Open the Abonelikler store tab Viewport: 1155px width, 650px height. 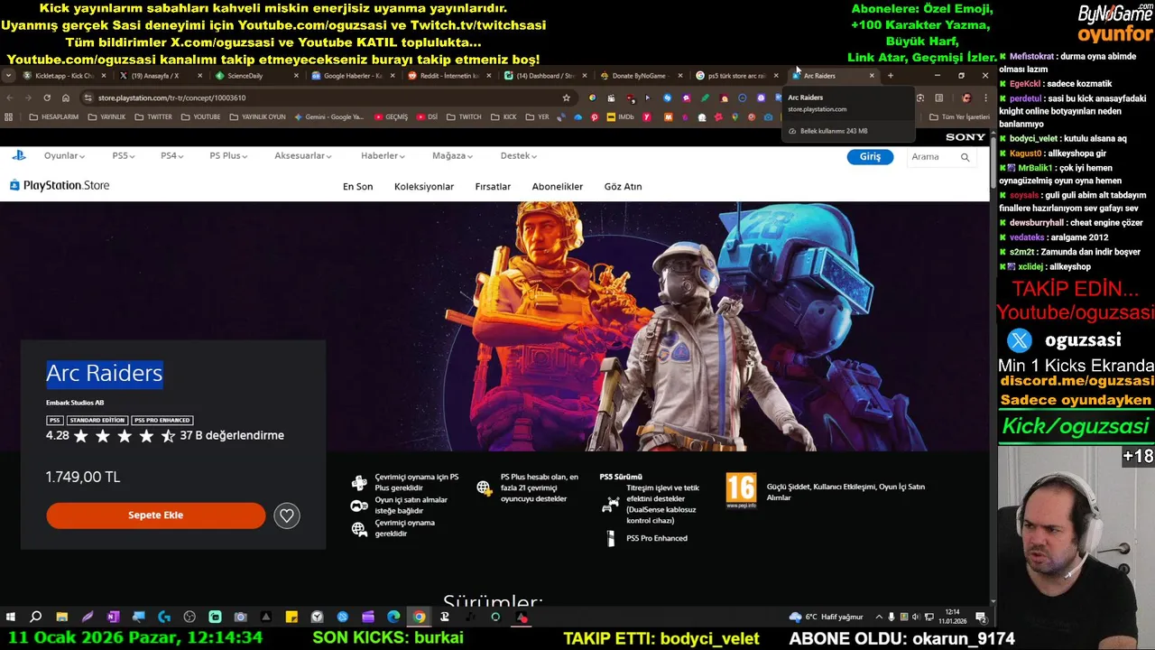pos(558,187)
